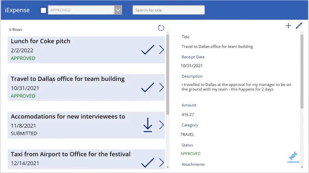Click the iExpense app title
The width and height of the screenshot is (309, 173).
(x=17, y=10)
